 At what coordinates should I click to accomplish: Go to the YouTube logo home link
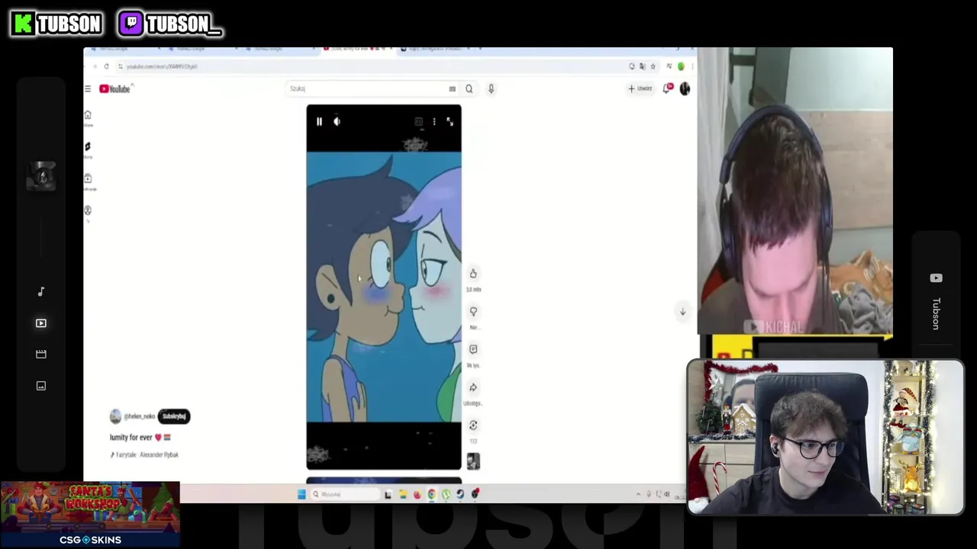pyautogui.click(x=115, y=89)
